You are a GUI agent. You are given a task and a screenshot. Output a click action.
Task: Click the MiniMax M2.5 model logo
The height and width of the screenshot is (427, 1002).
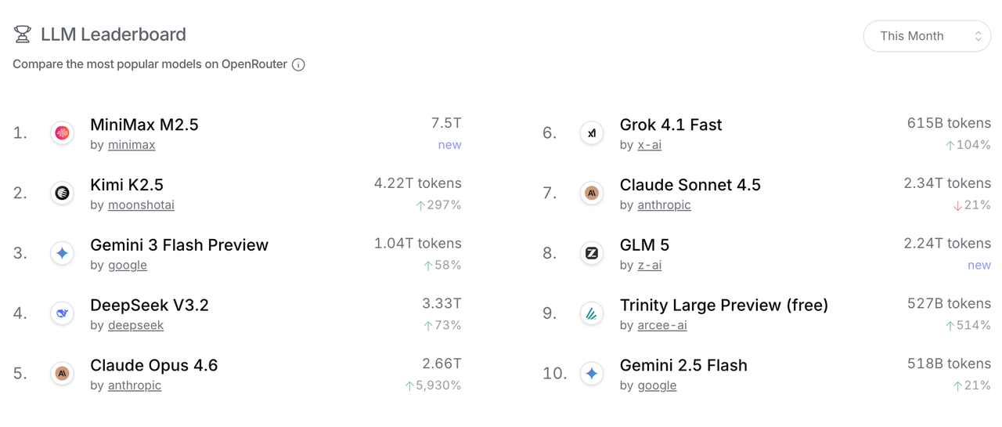[x=63, y=133]
